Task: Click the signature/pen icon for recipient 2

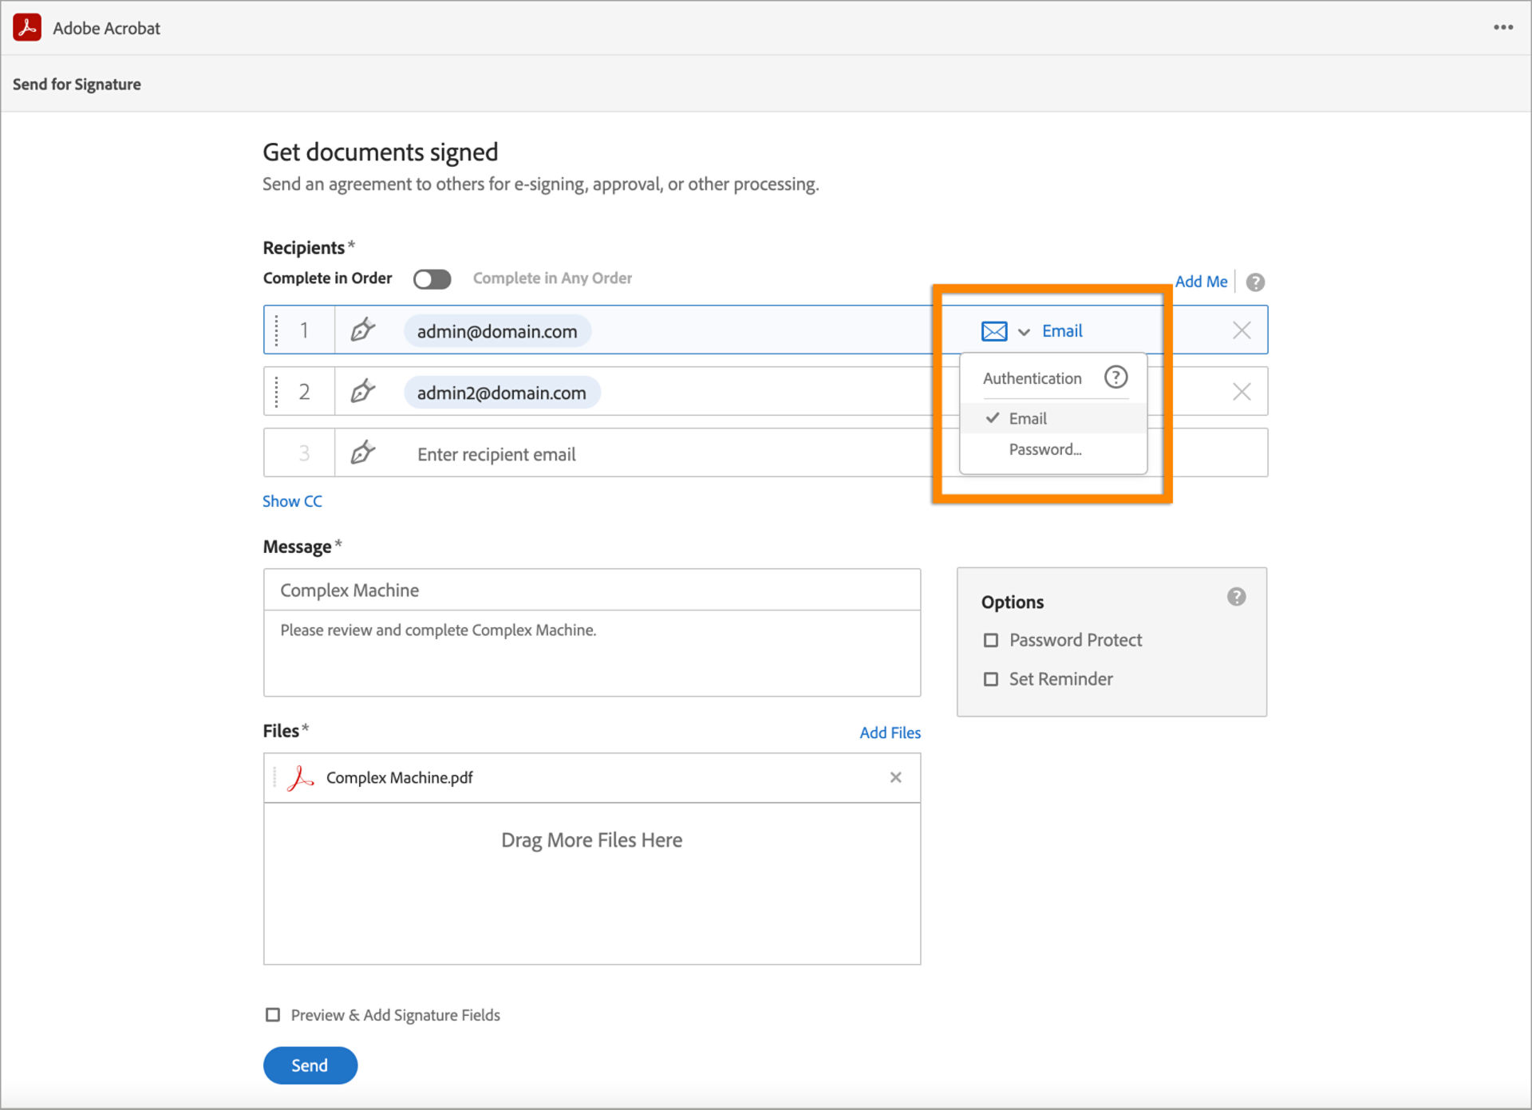Action: [364, 392]
